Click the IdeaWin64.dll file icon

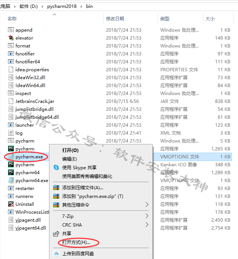pos(11,86)
